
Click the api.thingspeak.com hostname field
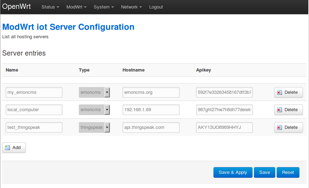[x=151, y=127]
